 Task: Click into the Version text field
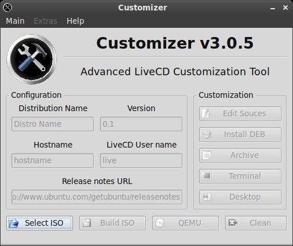(x=141, y=124)
